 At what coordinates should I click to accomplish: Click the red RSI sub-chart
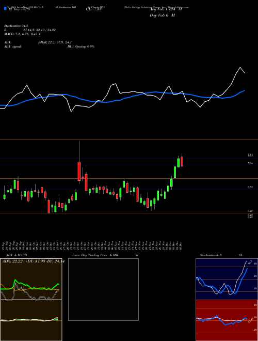tap(227, 320)
